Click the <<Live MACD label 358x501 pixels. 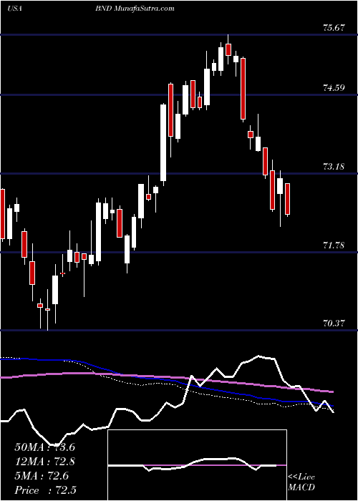(x=301, y=482)
